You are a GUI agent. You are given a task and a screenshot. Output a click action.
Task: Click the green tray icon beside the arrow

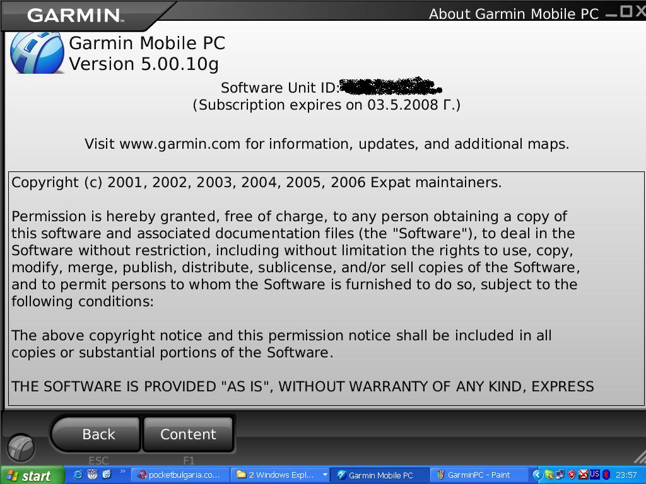point(549,475)
